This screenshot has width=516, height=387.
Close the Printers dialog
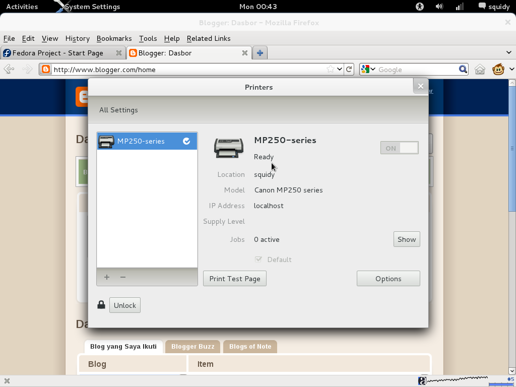(421, 86)
